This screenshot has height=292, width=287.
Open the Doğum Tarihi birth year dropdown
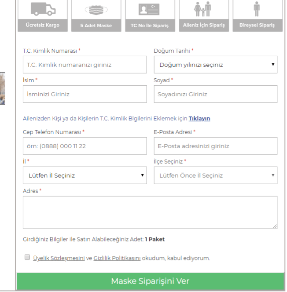tap(215, 65)
